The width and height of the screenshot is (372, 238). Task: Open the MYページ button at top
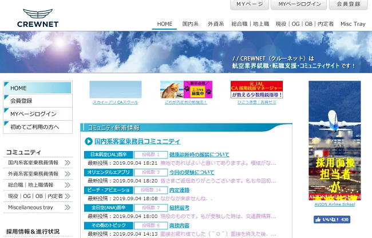[250, 4]
